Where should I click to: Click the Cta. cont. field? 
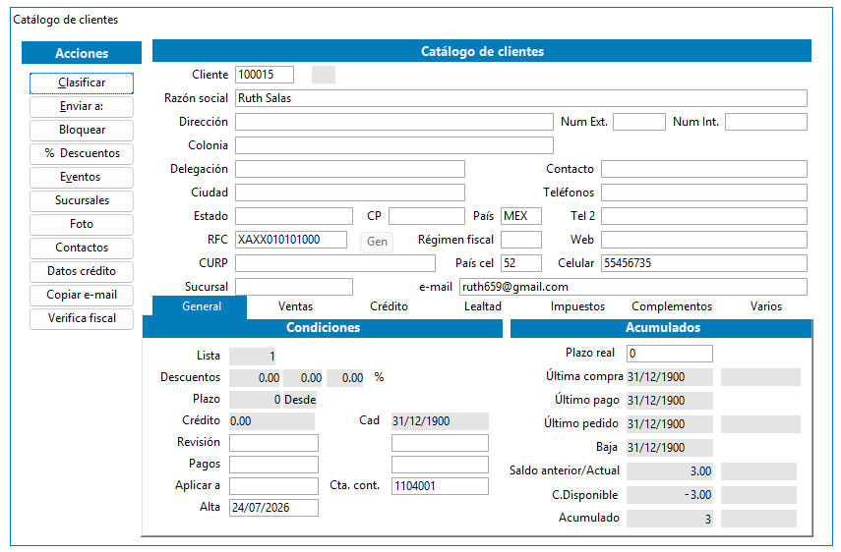coord(440,485)
